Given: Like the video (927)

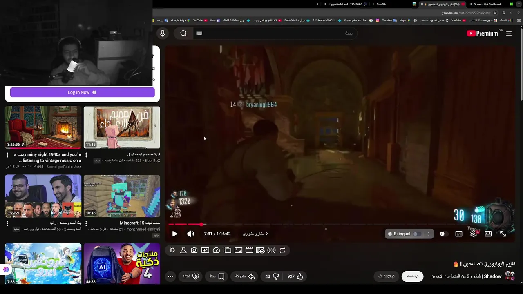Looking at the screenshot, I should click(x=295, y=276).
